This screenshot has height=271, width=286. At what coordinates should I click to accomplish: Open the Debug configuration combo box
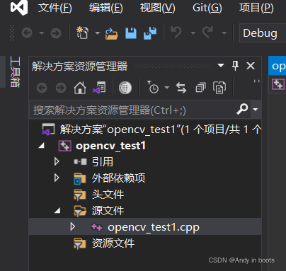point(263,33)
